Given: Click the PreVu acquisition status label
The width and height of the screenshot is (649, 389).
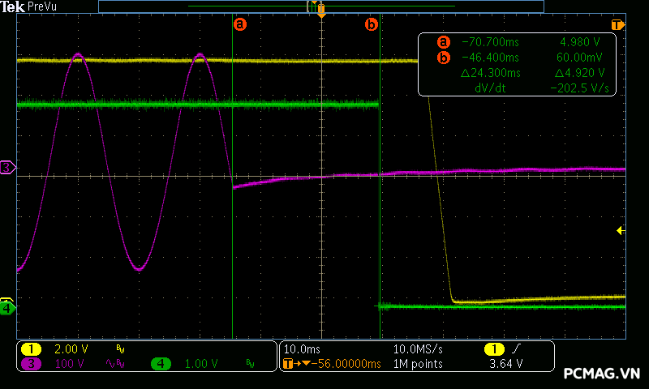Looking at the screenshot, I should point(43,6).
